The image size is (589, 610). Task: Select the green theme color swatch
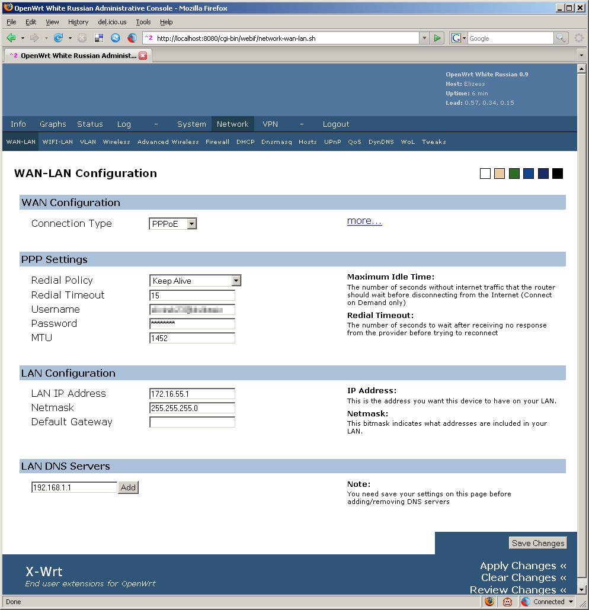pos(514,174)
